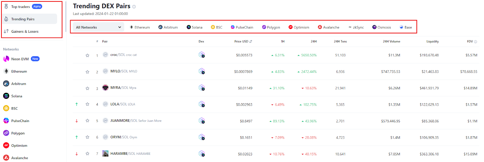Viewport: 484px width, 162px height.
Task: Click croc/SOL price $0.005573
Action: click(x=244, y=55)
